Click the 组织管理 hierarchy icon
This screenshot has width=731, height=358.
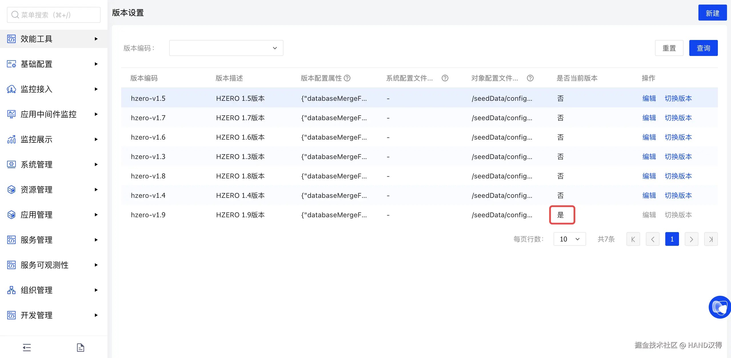click(x=11, y=290)
